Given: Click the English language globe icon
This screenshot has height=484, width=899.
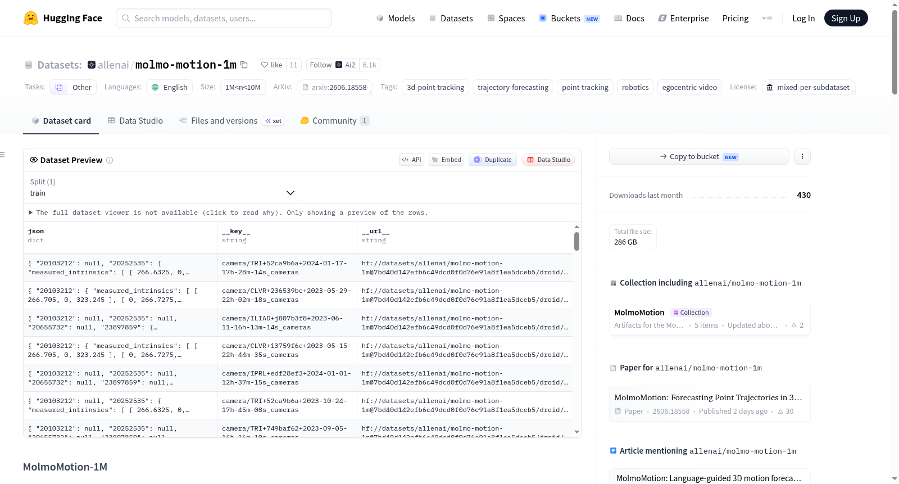Looking at the screenshot, I should tap(155, 87).
